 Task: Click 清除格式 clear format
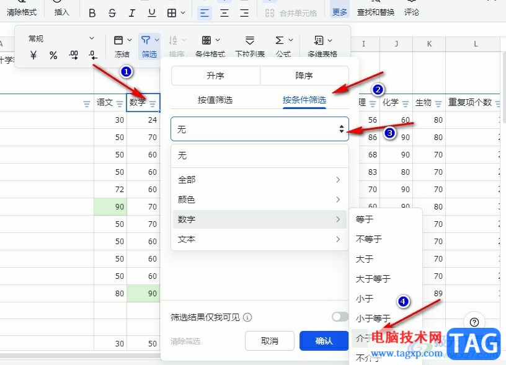click(x=22, y=12)
